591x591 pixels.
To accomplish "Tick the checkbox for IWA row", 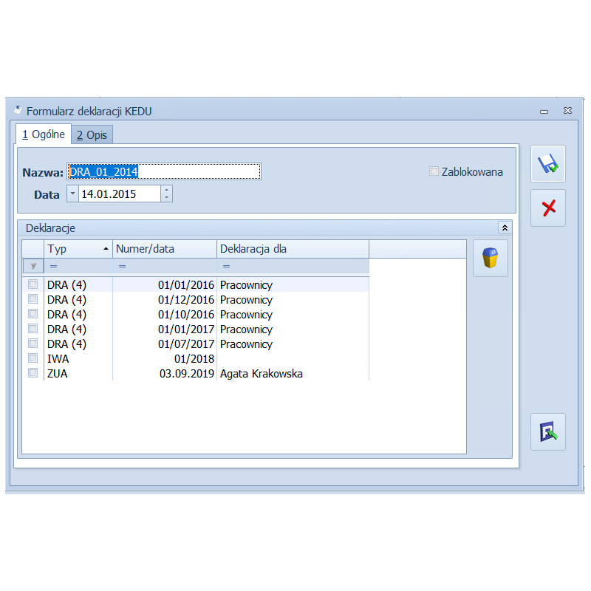I will (33, 358).
